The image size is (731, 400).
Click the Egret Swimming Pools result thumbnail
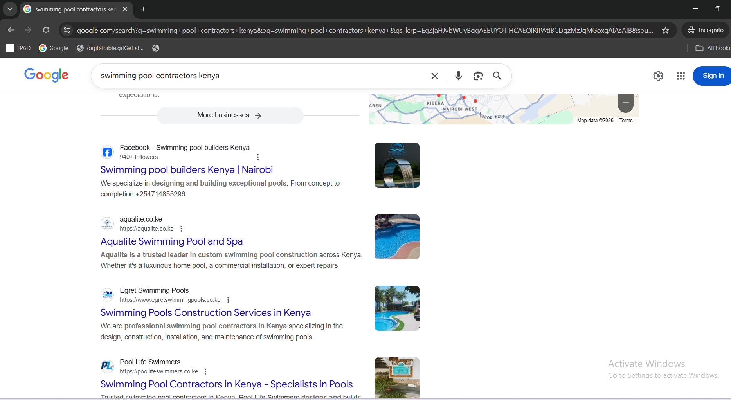point(397,308)
